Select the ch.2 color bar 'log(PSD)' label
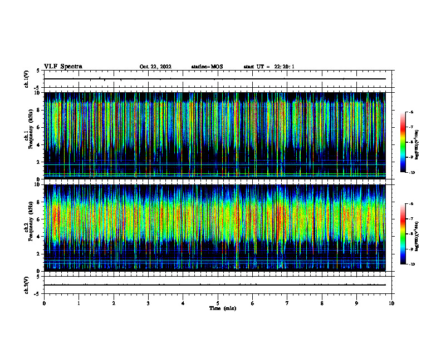 417,237
